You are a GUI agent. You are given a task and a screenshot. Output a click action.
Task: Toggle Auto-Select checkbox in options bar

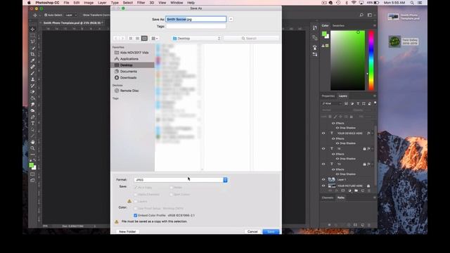click(x=46, y=15)
